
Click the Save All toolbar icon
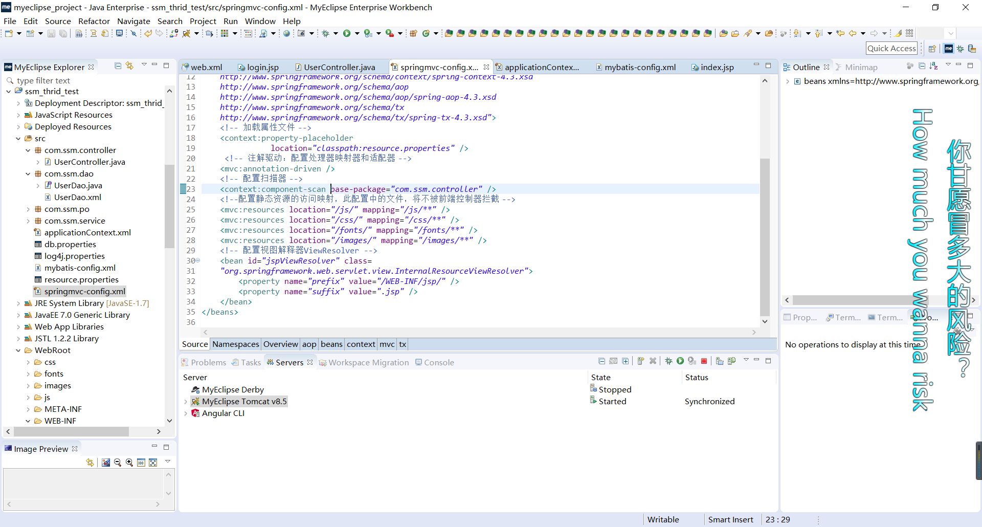click(63, 34)
